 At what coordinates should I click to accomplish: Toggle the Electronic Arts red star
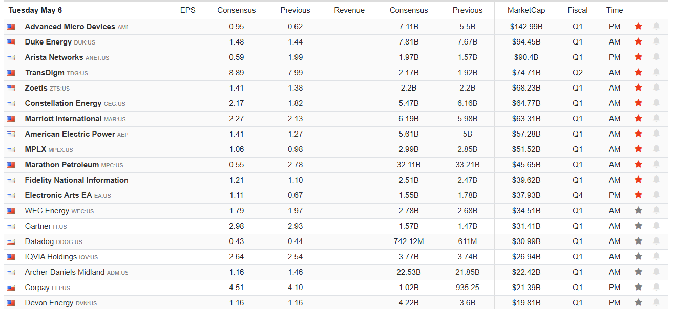[638, 195]
